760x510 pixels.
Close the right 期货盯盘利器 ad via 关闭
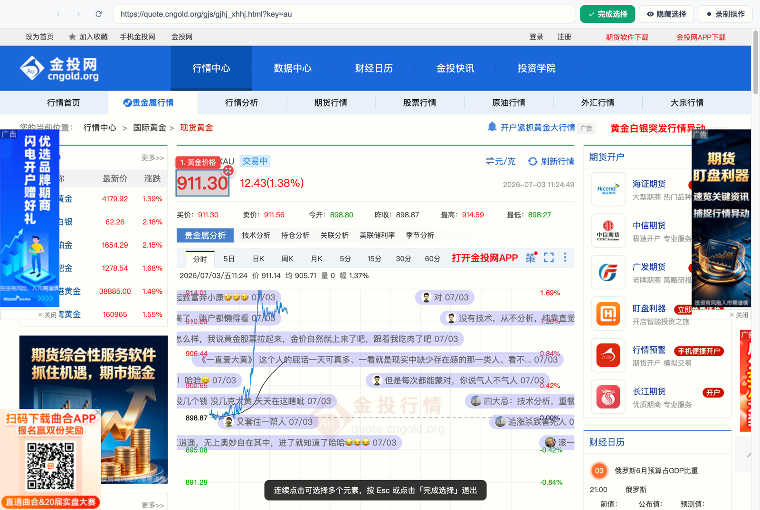[x=739, y=315]
